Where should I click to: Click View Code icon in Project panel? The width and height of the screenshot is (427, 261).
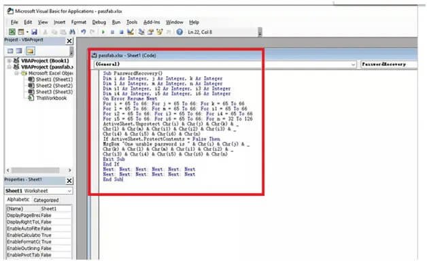pyautogui.click(x=10, y=51)
